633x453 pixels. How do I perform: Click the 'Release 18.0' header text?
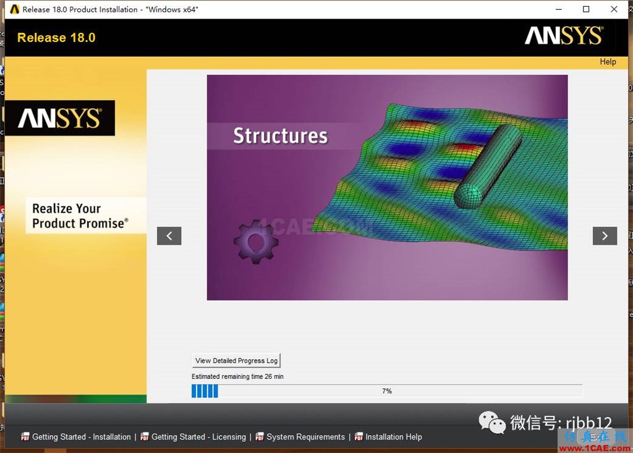[56, 38]
